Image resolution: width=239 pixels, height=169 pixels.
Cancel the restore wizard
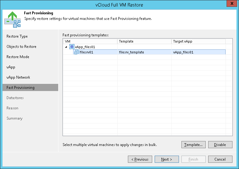[220, 159]
